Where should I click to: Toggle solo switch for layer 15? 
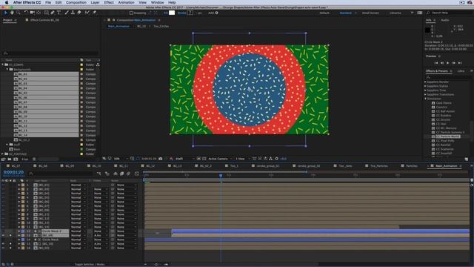point(10,244)
